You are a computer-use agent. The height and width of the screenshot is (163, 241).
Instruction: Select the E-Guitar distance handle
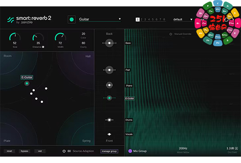click(x=109, y=98)
